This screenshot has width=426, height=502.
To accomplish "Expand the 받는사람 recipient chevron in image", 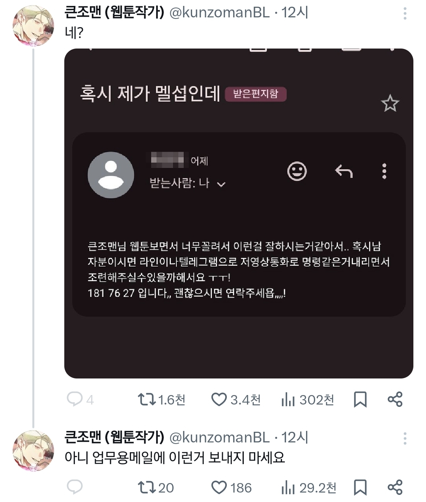I will [x=222, y=184].
